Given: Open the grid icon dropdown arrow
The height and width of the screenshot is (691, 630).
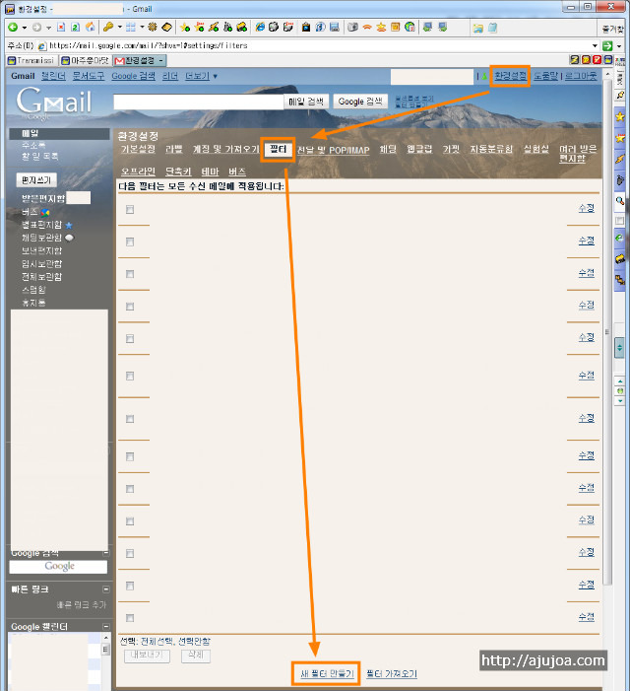Looking at the screenshot, I should tap(142, 28).
